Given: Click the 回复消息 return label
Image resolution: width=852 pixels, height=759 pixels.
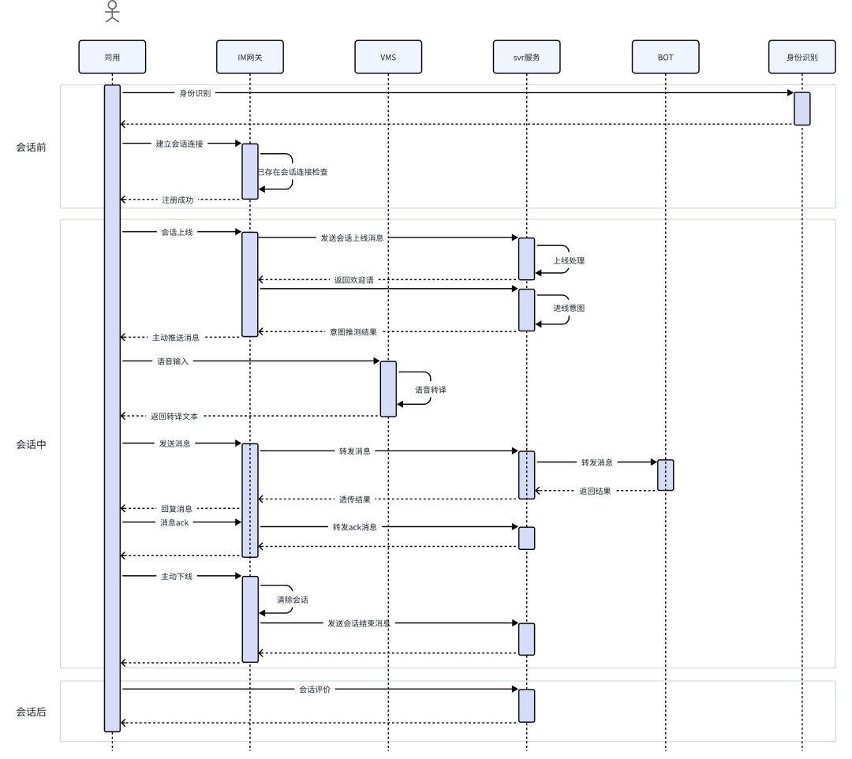Looking at the screenshot, I should tap(177, 509).
